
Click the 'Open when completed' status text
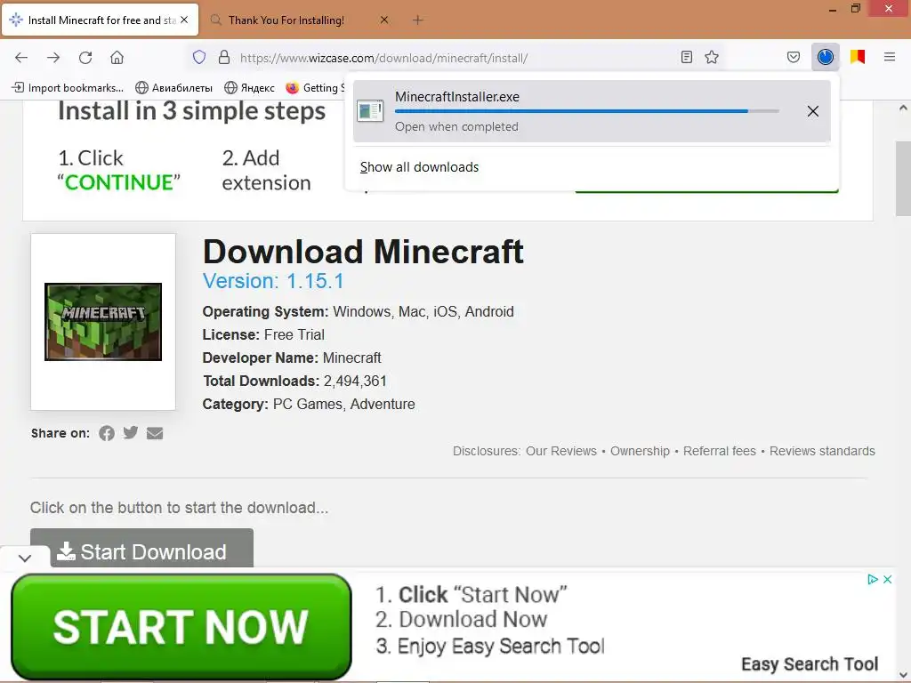456,126
